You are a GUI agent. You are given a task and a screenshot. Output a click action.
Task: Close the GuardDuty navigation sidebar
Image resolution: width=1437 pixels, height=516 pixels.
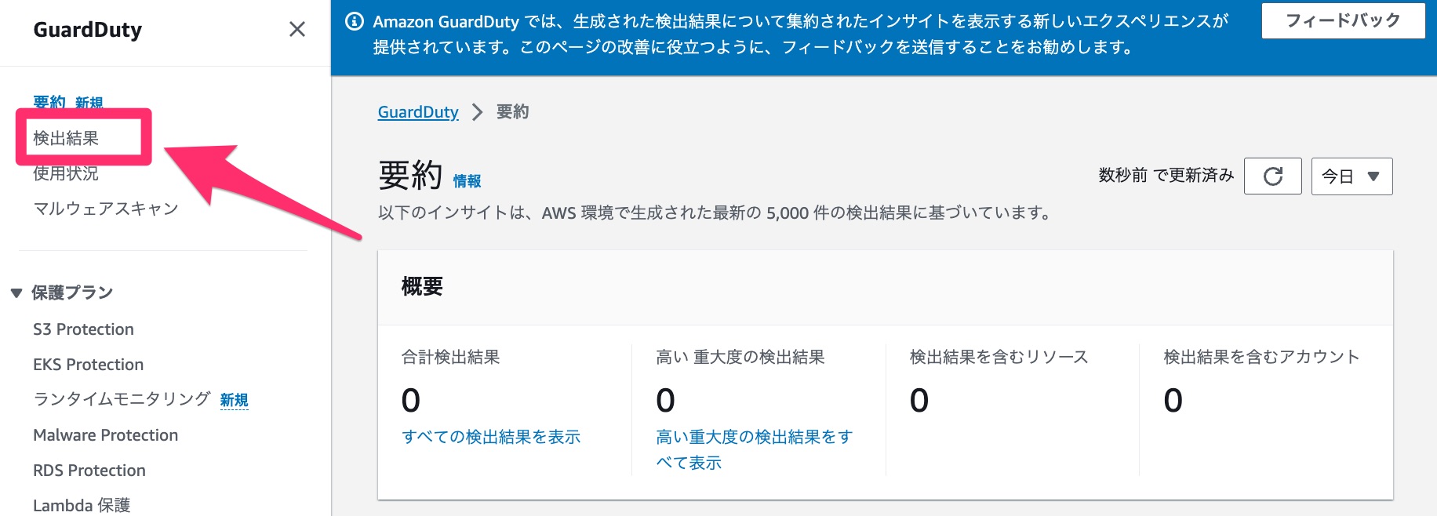(x=296, y=29)
